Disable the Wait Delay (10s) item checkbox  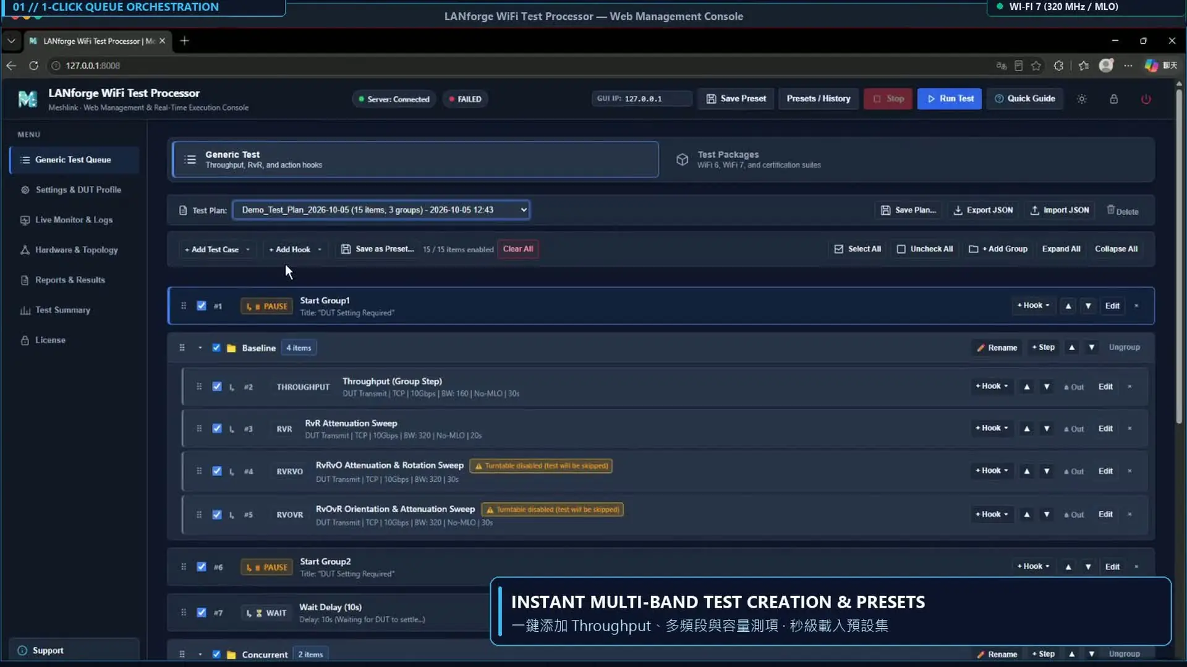(x=202, y=613)
